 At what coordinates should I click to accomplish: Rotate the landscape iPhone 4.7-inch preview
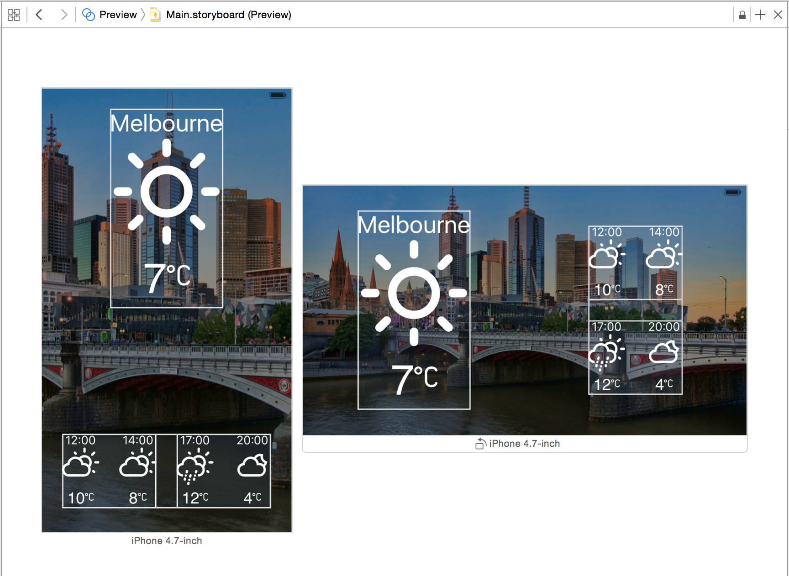[x=480, y=444]
